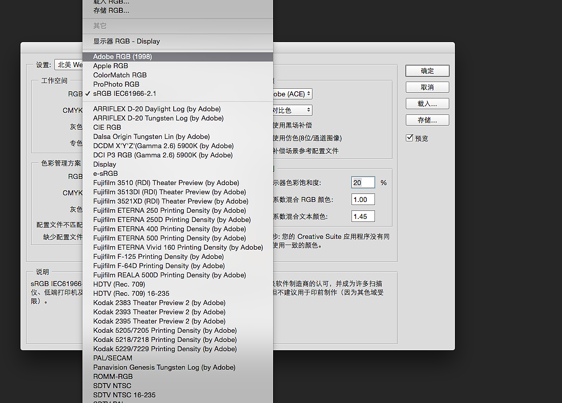Pick Kodak 5218/7218 Printing Density
Image resolution: width=562 pixels, height=403 pixels.
(177, 340)
